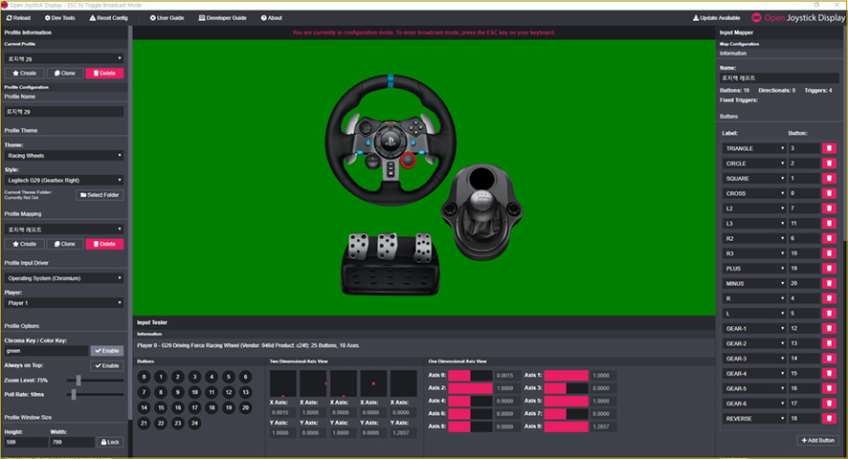Delete the GEAR-1 button mapping row
Viewport: 848px width, 459px height.
click(829, 328)
